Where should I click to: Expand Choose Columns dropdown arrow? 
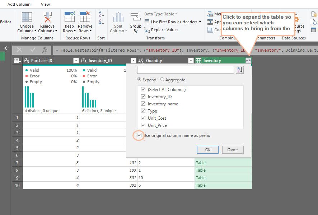pos(35,31)
